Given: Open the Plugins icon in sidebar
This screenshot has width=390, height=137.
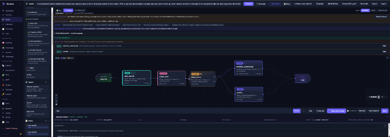Looking at the screenshot, I should pyautogui.click(x=3, y=85).
